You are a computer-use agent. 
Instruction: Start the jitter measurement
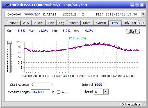coord(133,31)
